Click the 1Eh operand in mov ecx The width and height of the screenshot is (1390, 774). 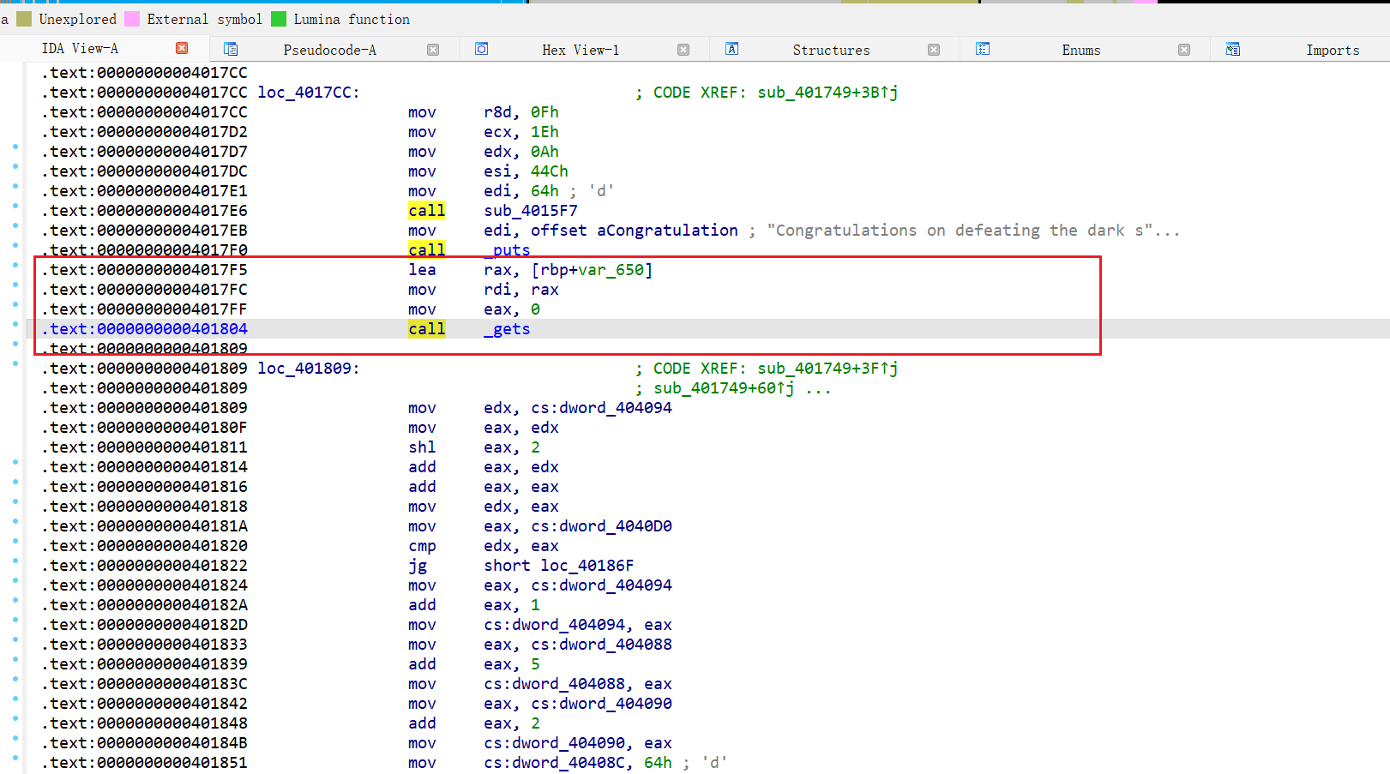click(x=545, y=132)
